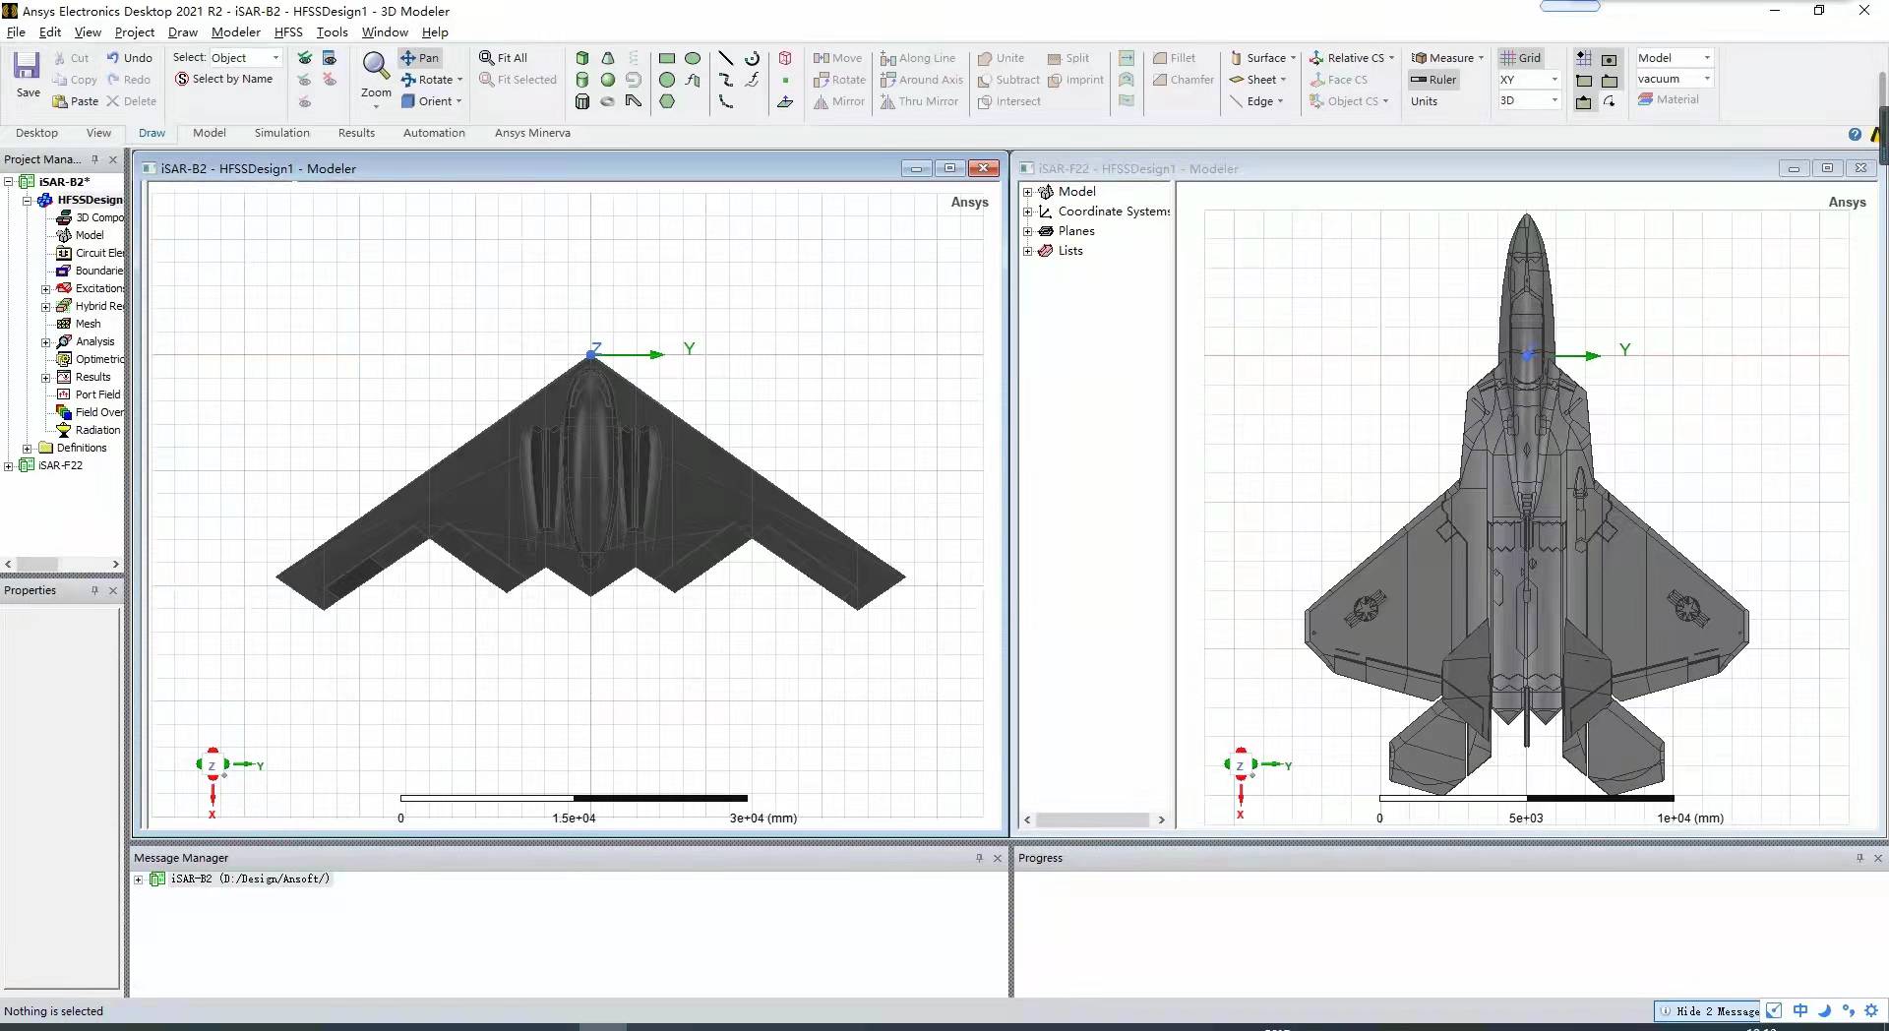Open the Tools menu

click(332, 31)
